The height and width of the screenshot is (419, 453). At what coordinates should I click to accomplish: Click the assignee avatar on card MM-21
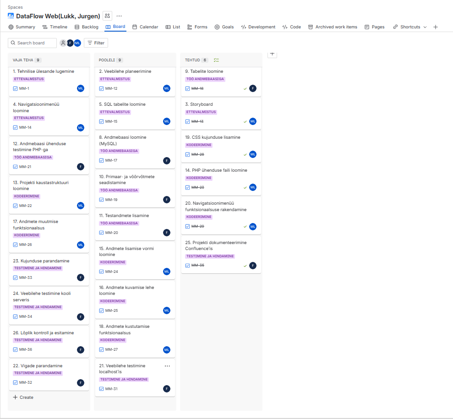(81, 167)
